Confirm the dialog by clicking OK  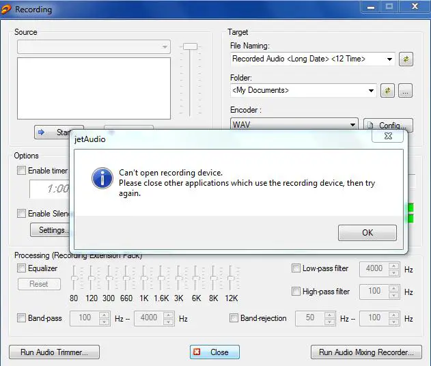367,233
